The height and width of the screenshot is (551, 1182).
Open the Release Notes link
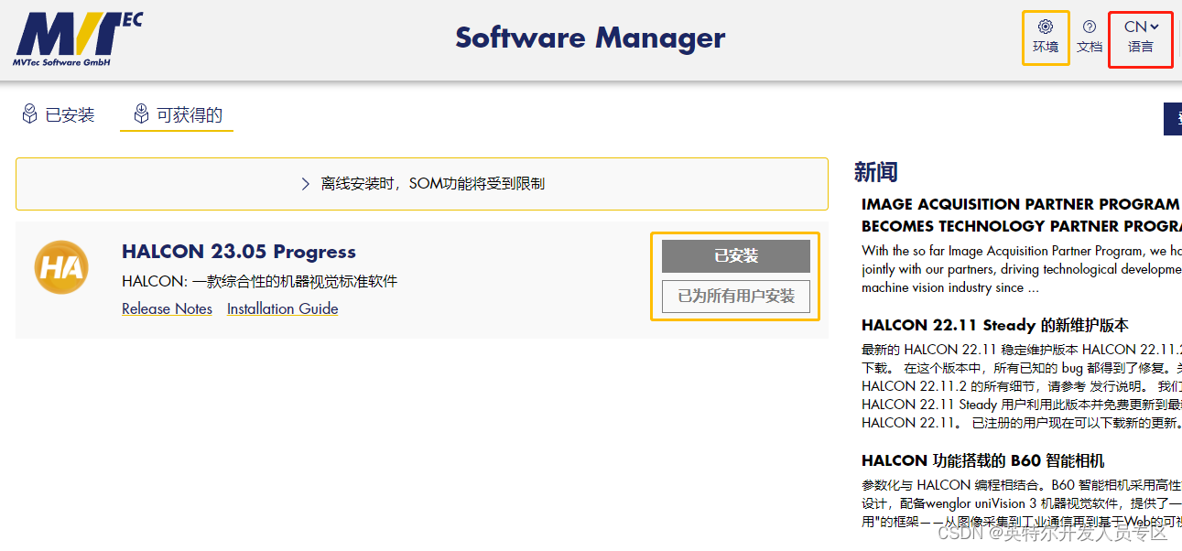[167, 308]
